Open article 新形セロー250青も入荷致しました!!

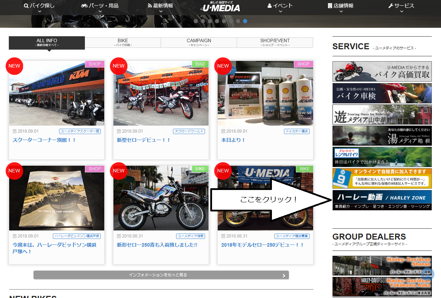click(157, 245)
